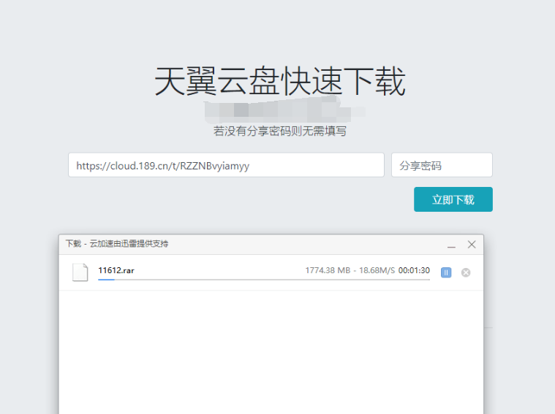This screenshot has width=555, height=414.
Task: Click the 00:01:30 remaining time
Action: [414, 270]
